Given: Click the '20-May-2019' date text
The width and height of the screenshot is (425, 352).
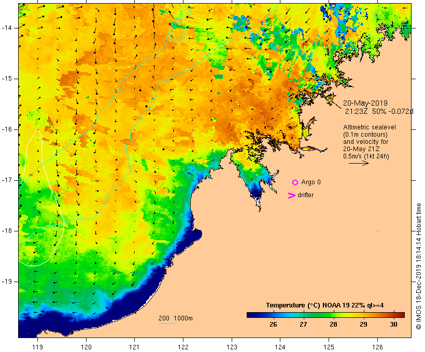Looking at the screenshot, I should coord(365,103).
